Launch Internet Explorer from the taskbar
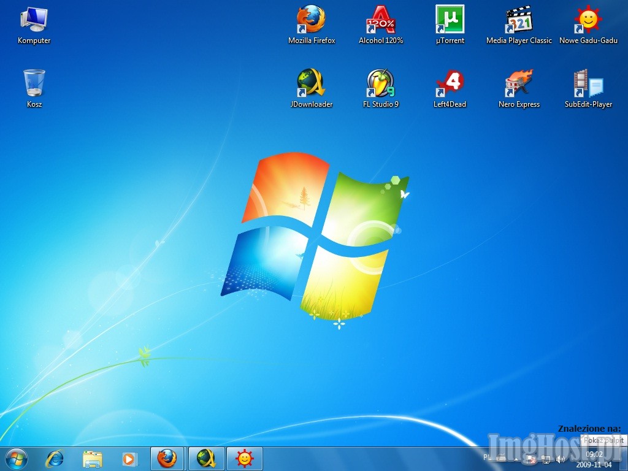 55,459
